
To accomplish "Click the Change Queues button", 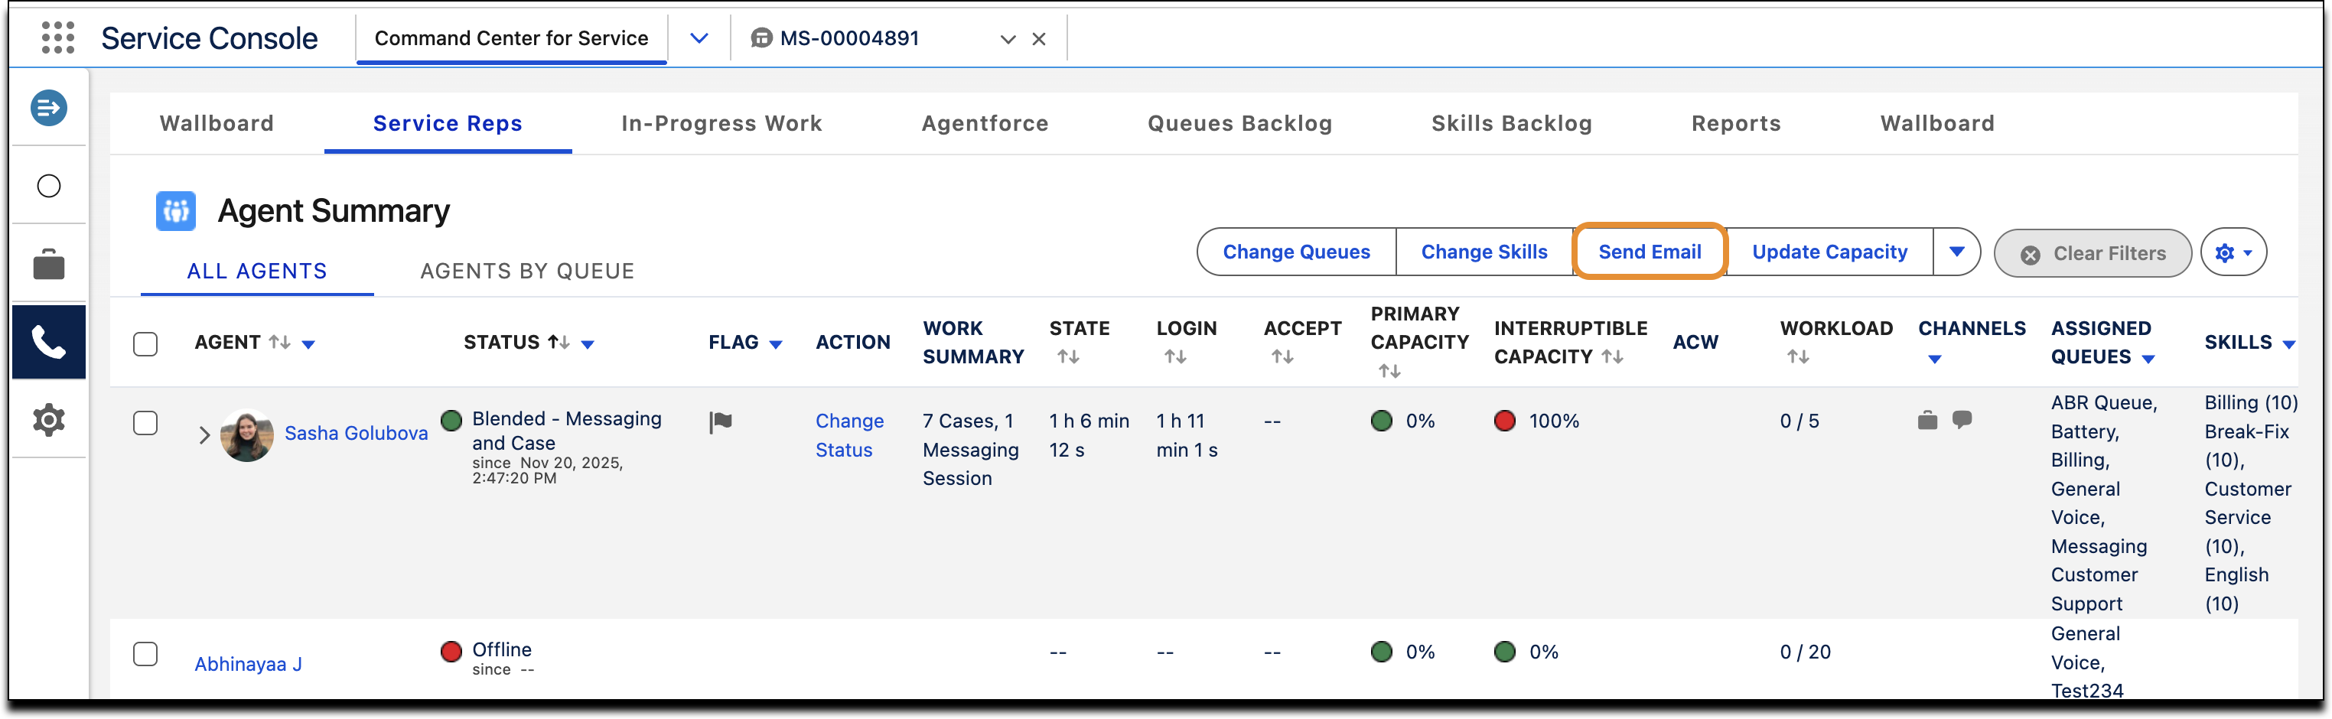I will coord(1296,252).
